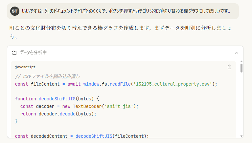Click the データを分析中 header label
Viewport: 252px width, 143px height.
coord(33,52)
